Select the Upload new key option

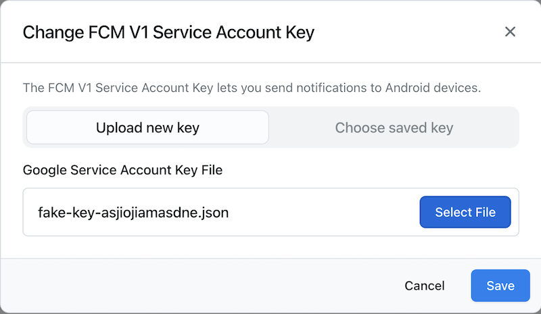point(147,128)
